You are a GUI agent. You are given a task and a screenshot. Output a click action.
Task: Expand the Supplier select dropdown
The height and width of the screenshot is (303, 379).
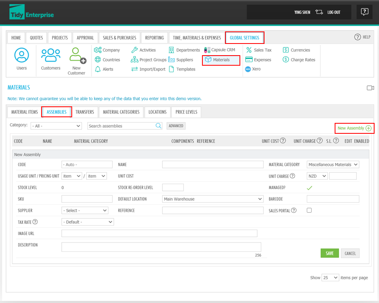tap(85, 210)
